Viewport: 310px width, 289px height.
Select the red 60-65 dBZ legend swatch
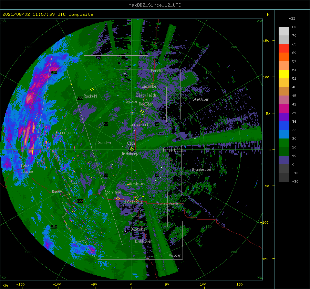point(284,48)
